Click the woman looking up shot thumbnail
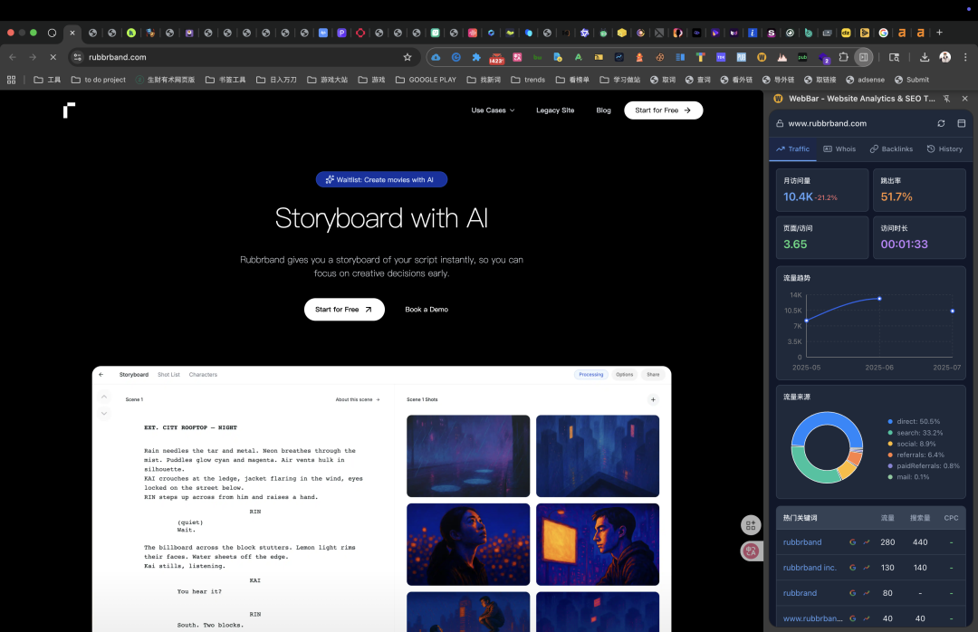The height and width of the screenshot is (632, 978). [x=468, y=545]
